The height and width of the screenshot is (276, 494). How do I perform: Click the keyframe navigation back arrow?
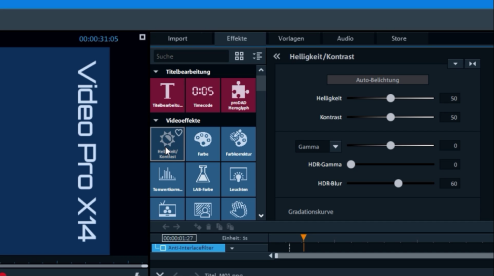(166, 226)
